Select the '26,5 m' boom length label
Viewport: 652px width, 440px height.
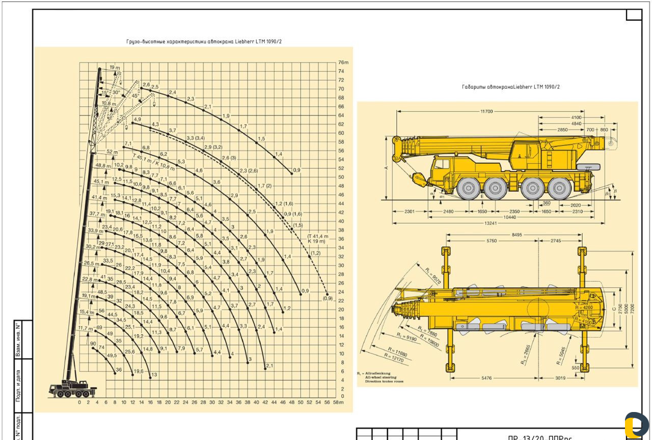(91, 263)
